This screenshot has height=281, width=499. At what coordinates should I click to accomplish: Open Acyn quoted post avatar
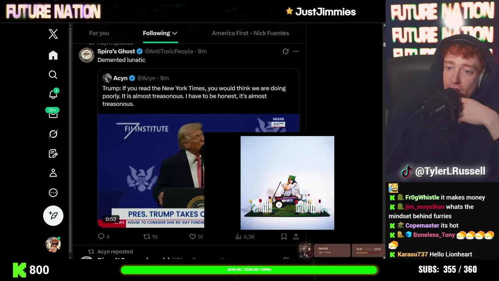click(107, 78)
